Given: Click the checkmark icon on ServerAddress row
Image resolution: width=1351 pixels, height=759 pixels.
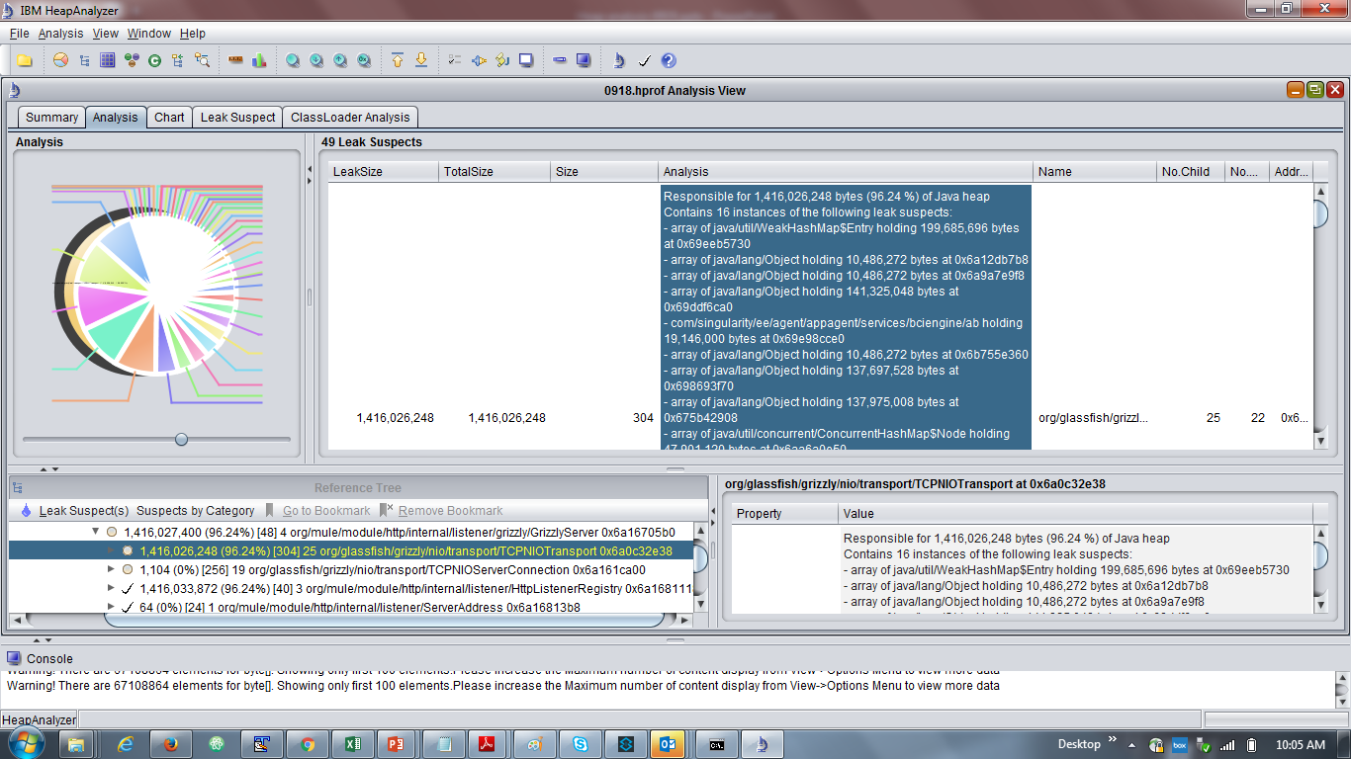Looking at the screenshot, I should [x=127, y=608].
